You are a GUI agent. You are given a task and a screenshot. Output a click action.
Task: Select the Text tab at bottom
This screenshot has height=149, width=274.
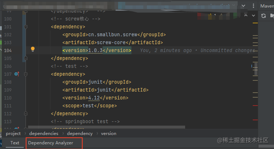click(15, 143)
